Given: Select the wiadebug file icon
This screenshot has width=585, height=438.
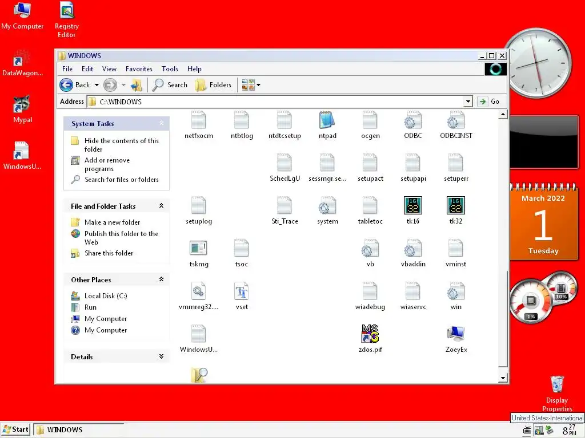Looking at the screenshot, I should pyautogui.click(x=370, y=291).
